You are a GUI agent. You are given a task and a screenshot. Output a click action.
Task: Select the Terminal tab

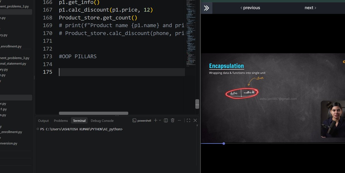tap(79, 121)
